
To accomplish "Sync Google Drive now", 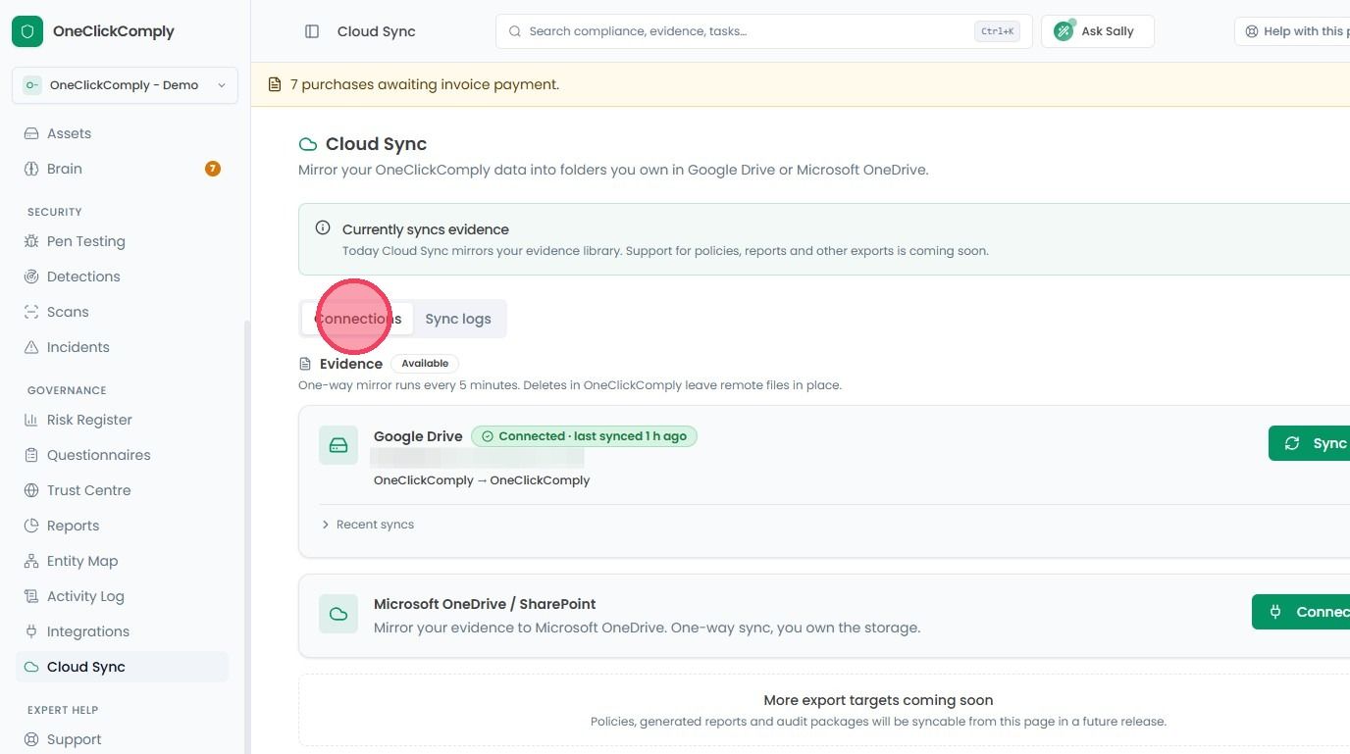I will click(x=1309, y=443).
